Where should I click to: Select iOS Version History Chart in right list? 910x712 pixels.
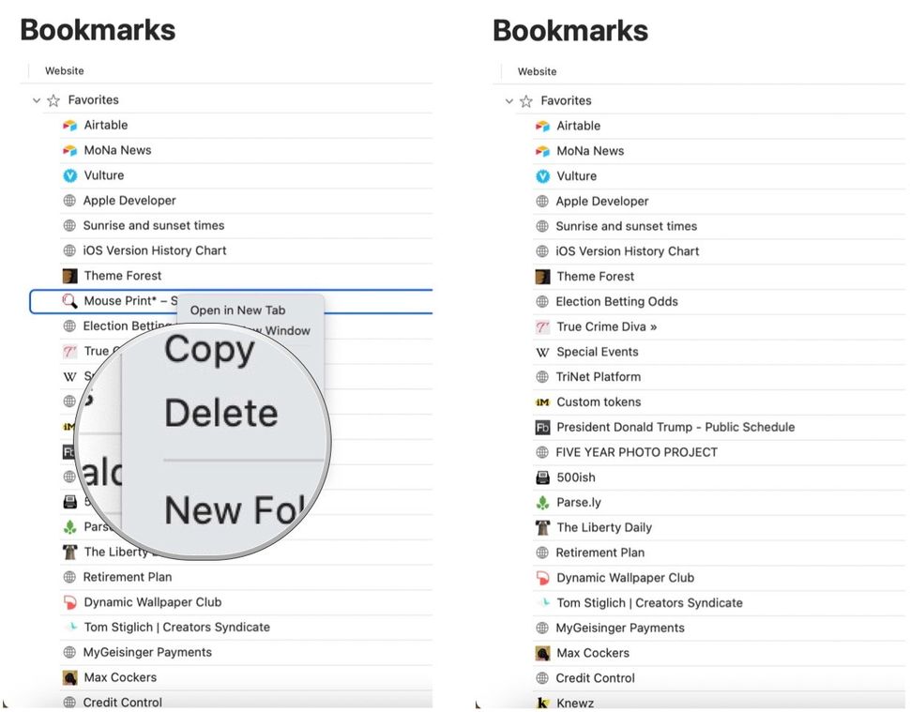628,251
